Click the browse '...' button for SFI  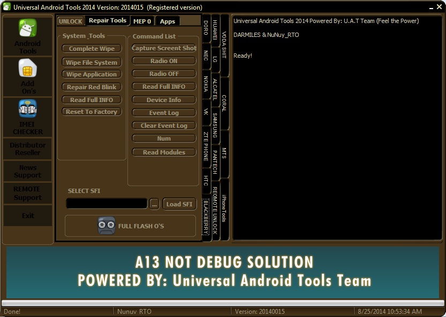(154, 204)
